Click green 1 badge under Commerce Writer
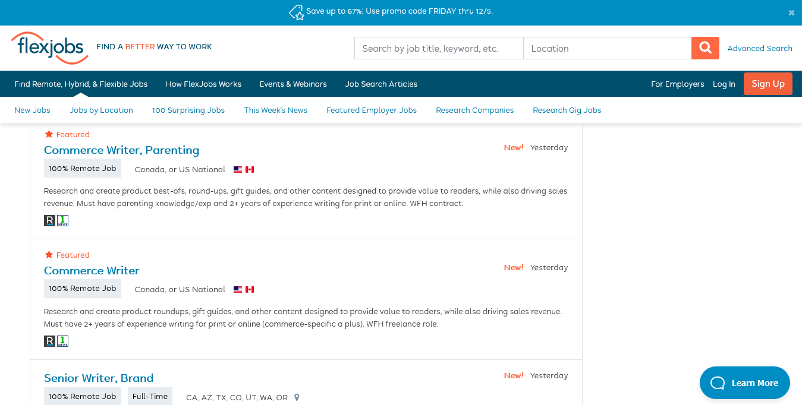Image resolution: width=802 pixels, height=405 pixels. (x=62, y=341)
